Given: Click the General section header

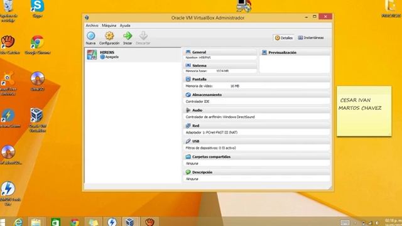Looking at the screenshot, I should click(220, 52).
